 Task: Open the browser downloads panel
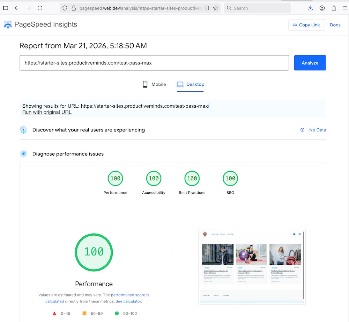point(311,8)
